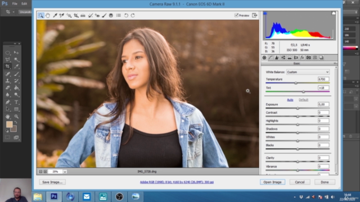The height and width of the screenshot is (202, 360).
Task: Click the Exposure value field
Action: click(323, 104)
